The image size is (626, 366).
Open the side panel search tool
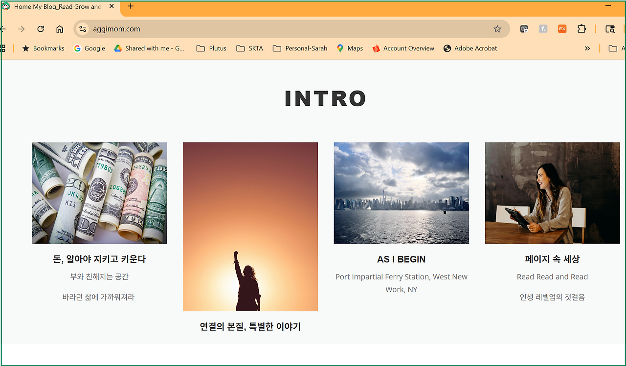[x=610, y=29]
